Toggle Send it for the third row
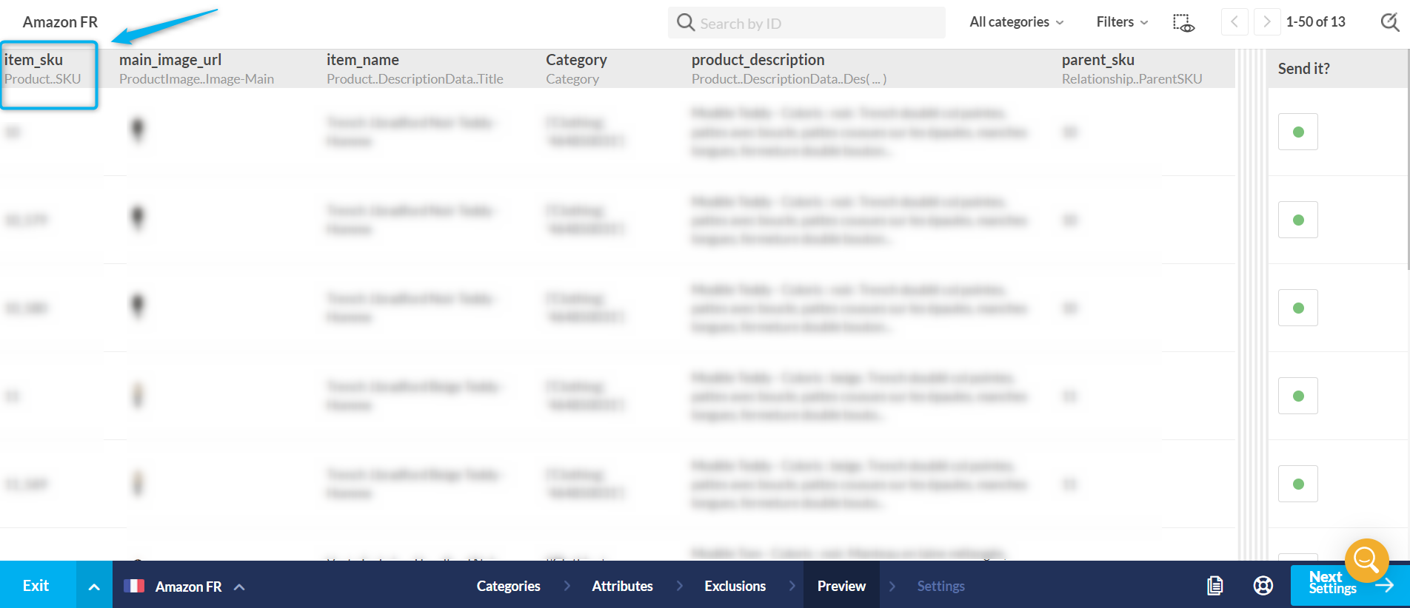1410x608 pixels. tap(1297, 308)
